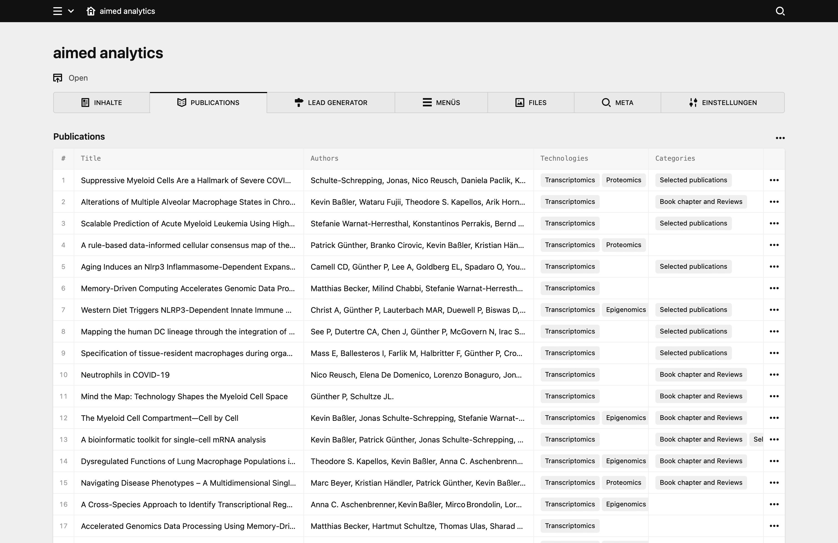Open options for A Cross-Species Approach row
This screenshot has height=543, width=838.
(774, 504)
